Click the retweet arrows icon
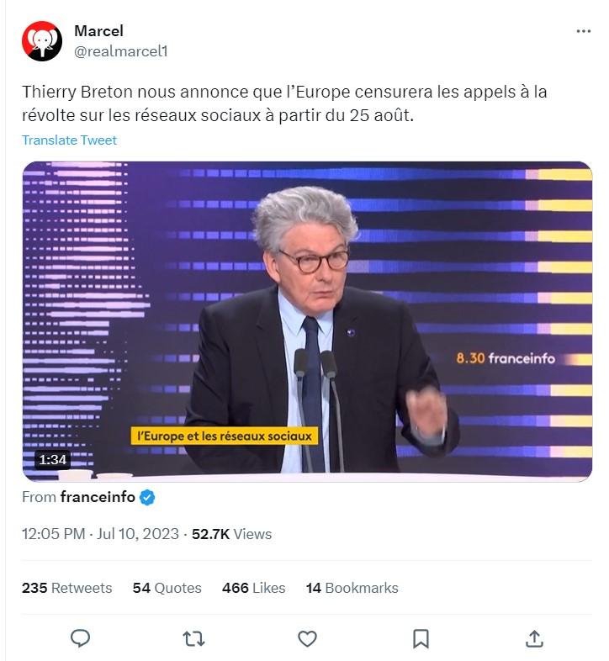The width and height of the screenshot is (609, 661). 193,638
